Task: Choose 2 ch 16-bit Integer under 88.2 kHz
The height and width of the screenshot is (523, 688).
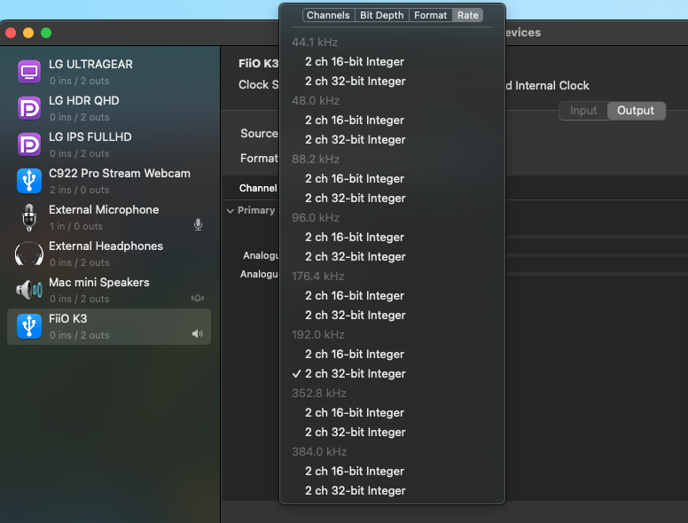Action: tap(392, 178)
